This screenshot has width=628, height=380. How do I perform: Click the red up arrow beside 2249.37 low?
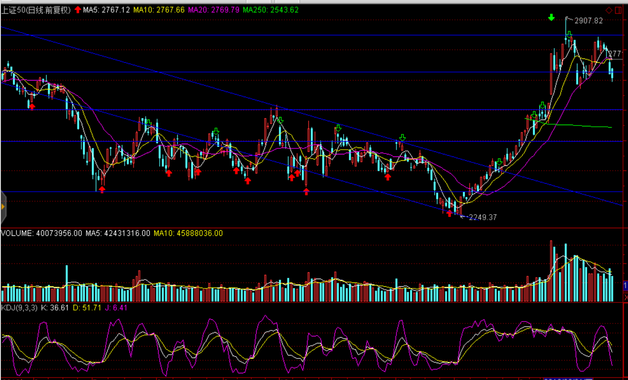click(450, 213)
